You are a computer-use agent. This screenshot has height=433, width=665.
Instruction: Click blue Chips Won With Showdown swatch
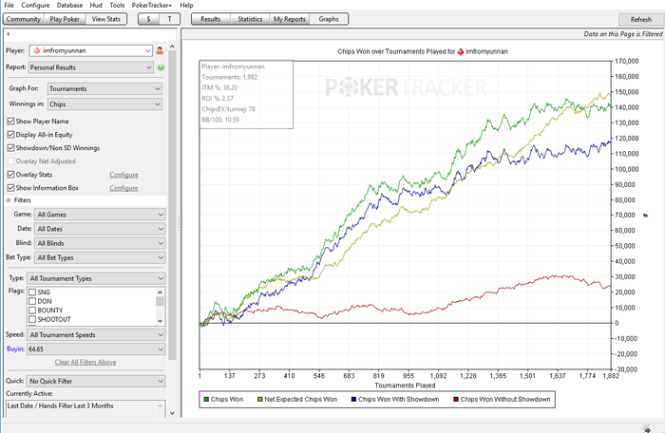pos(353,399)
